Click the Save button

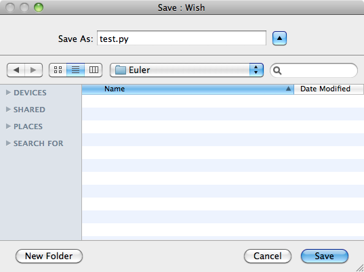coord(325,256)
